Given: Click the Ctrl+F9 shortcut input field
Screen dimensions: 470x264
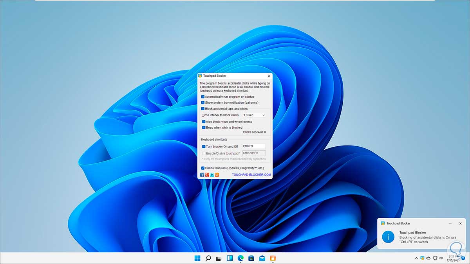Looking at the screenshot, I should [x=254, y=146].
